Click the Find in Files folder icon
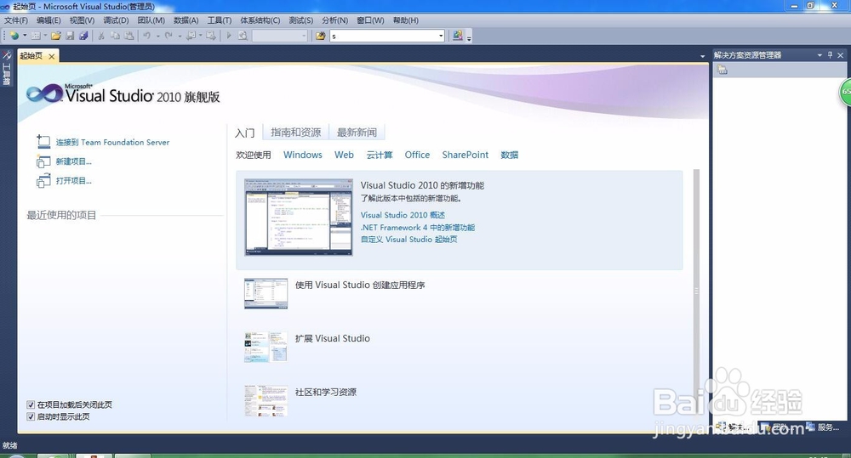This screenshot has height=458, width=851. (x=321, y=36)
